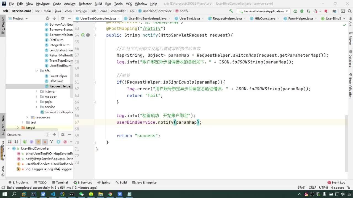Click api breadcrumb in navigation bar
This screenshot has height=198, width=353.
(x=132, y=11)
